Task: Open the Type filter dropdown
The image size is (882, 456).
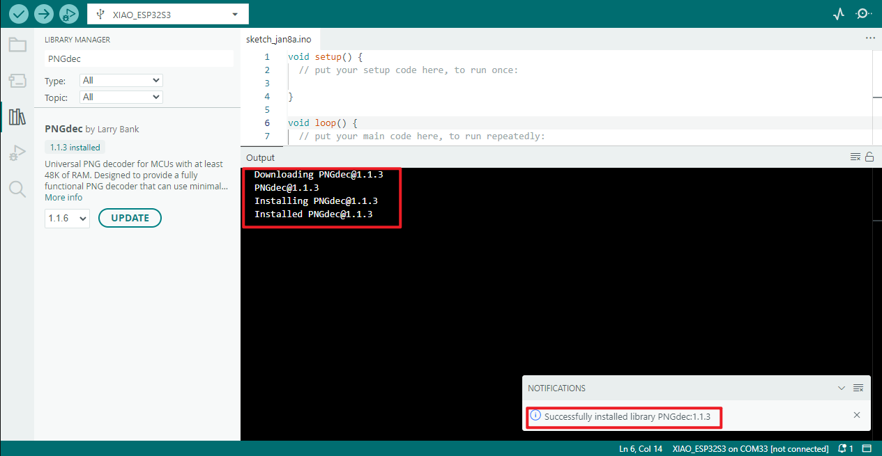Action: pyautogui.click(x=121, y=81)
